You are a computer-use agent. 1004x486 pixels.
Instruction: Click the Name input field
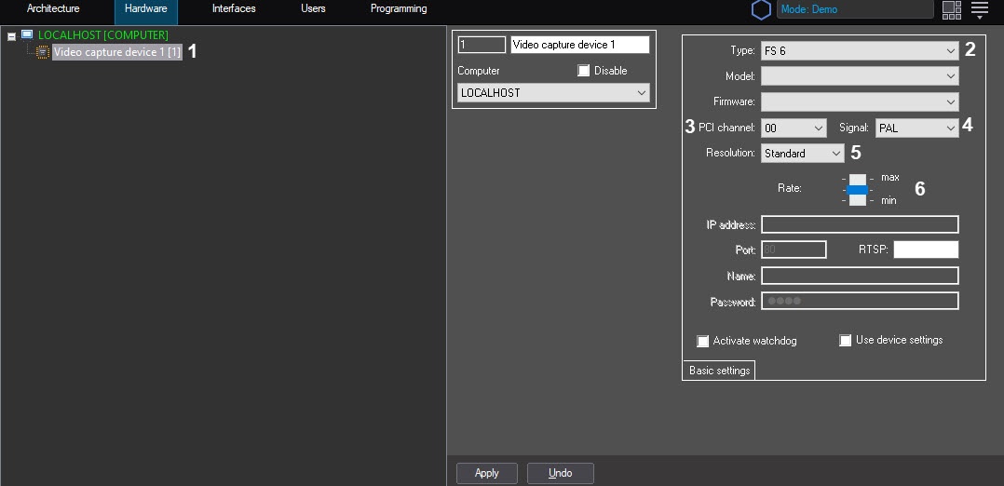860,276
